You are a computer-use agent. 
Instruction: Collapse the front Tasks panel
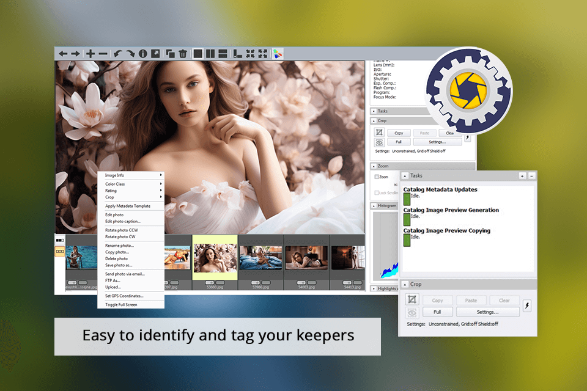tap(405, 175)
